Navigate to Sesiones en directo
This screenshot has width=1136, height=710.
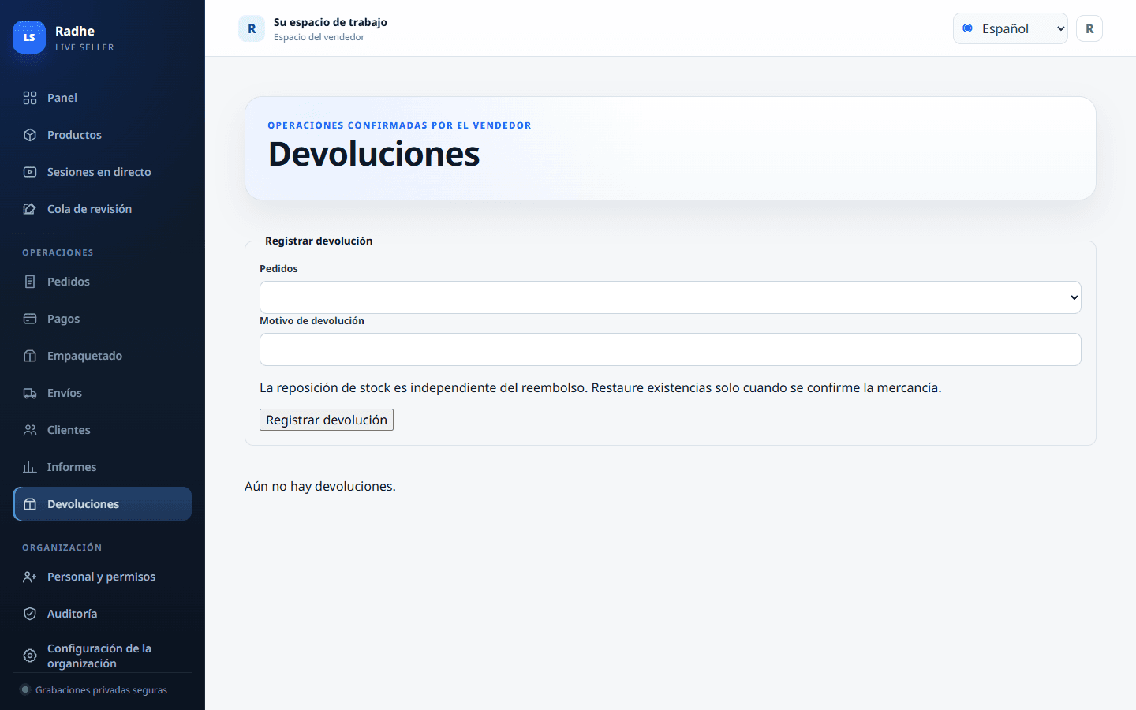103,172
